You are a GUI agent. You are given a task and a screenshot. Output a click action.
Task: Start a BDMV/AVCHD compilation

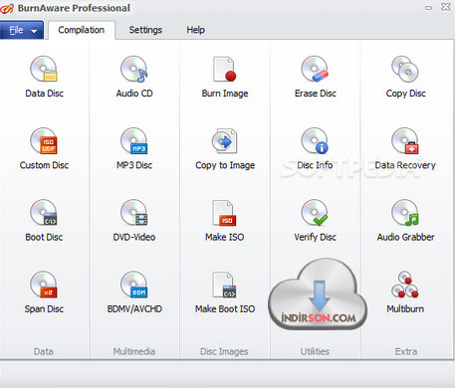tap(134, 292)
